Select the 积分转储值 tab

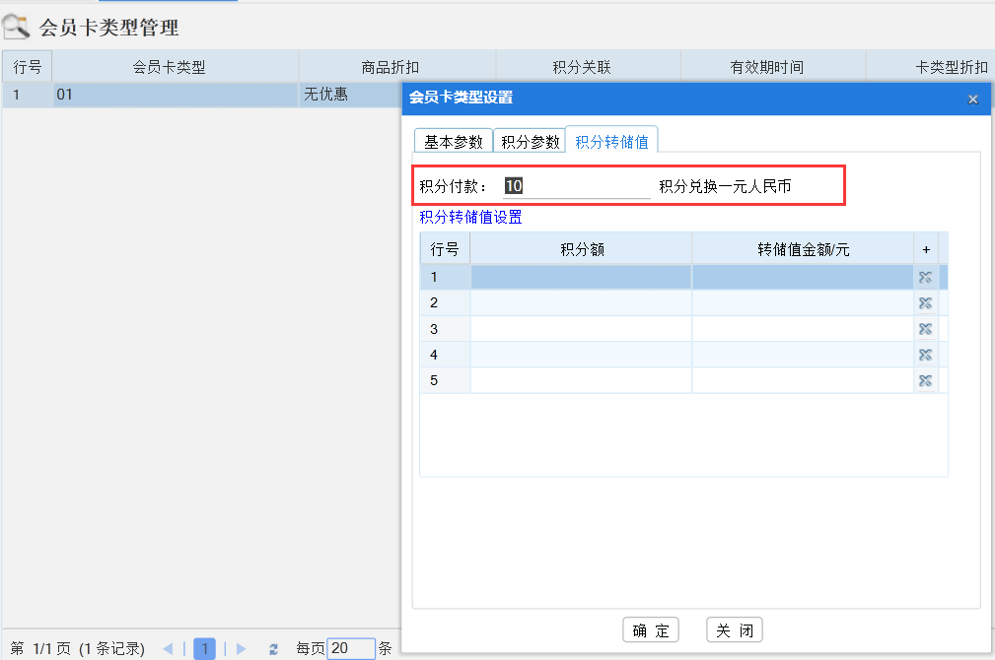[610, 139]
